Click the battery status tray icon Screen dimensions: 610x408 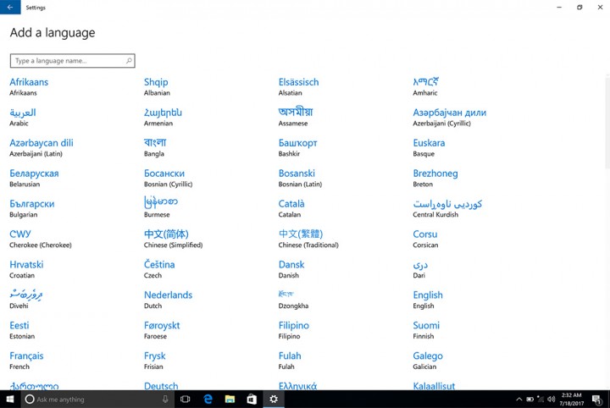pos(530,399)
